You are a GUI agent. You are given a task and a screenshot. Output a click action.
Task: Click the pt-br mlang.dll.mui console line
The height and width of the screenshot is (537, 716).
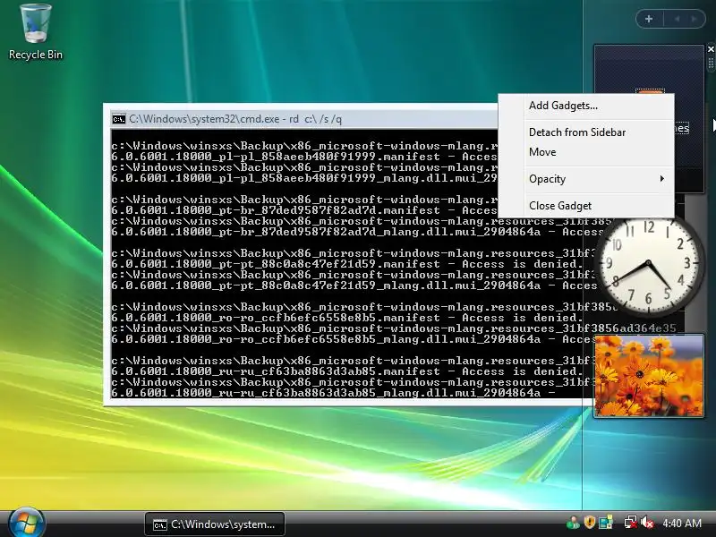(357, 232)
